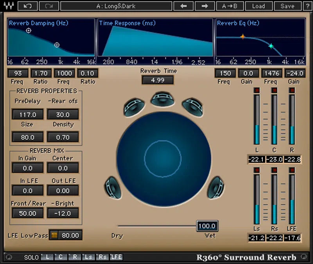Select the center speaker icon
Image resolution: width=313 pixels, height=264 pixels.
click(162, 100)
